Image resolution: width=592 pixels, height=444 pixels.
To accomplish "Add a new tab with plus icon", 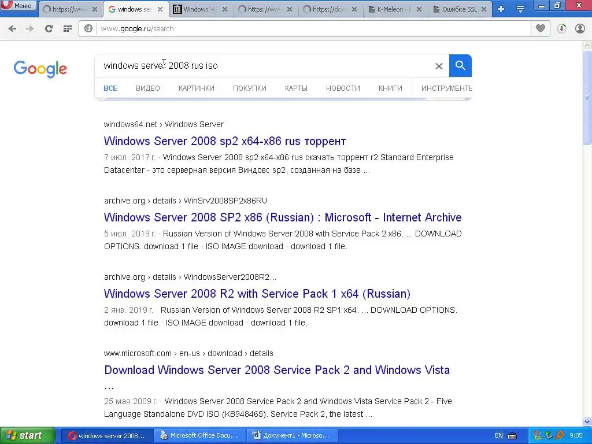I will pyautogui.click(x=501, y=9).
